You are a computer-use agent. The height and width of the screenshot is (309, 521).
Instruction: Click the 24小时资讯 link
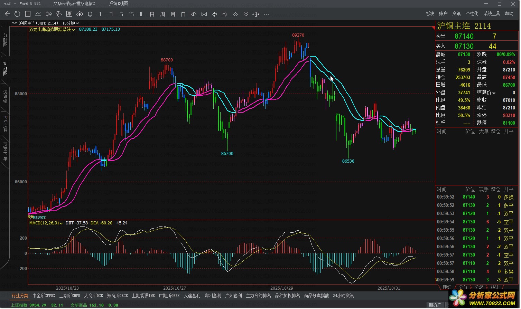tap(343, 296)
